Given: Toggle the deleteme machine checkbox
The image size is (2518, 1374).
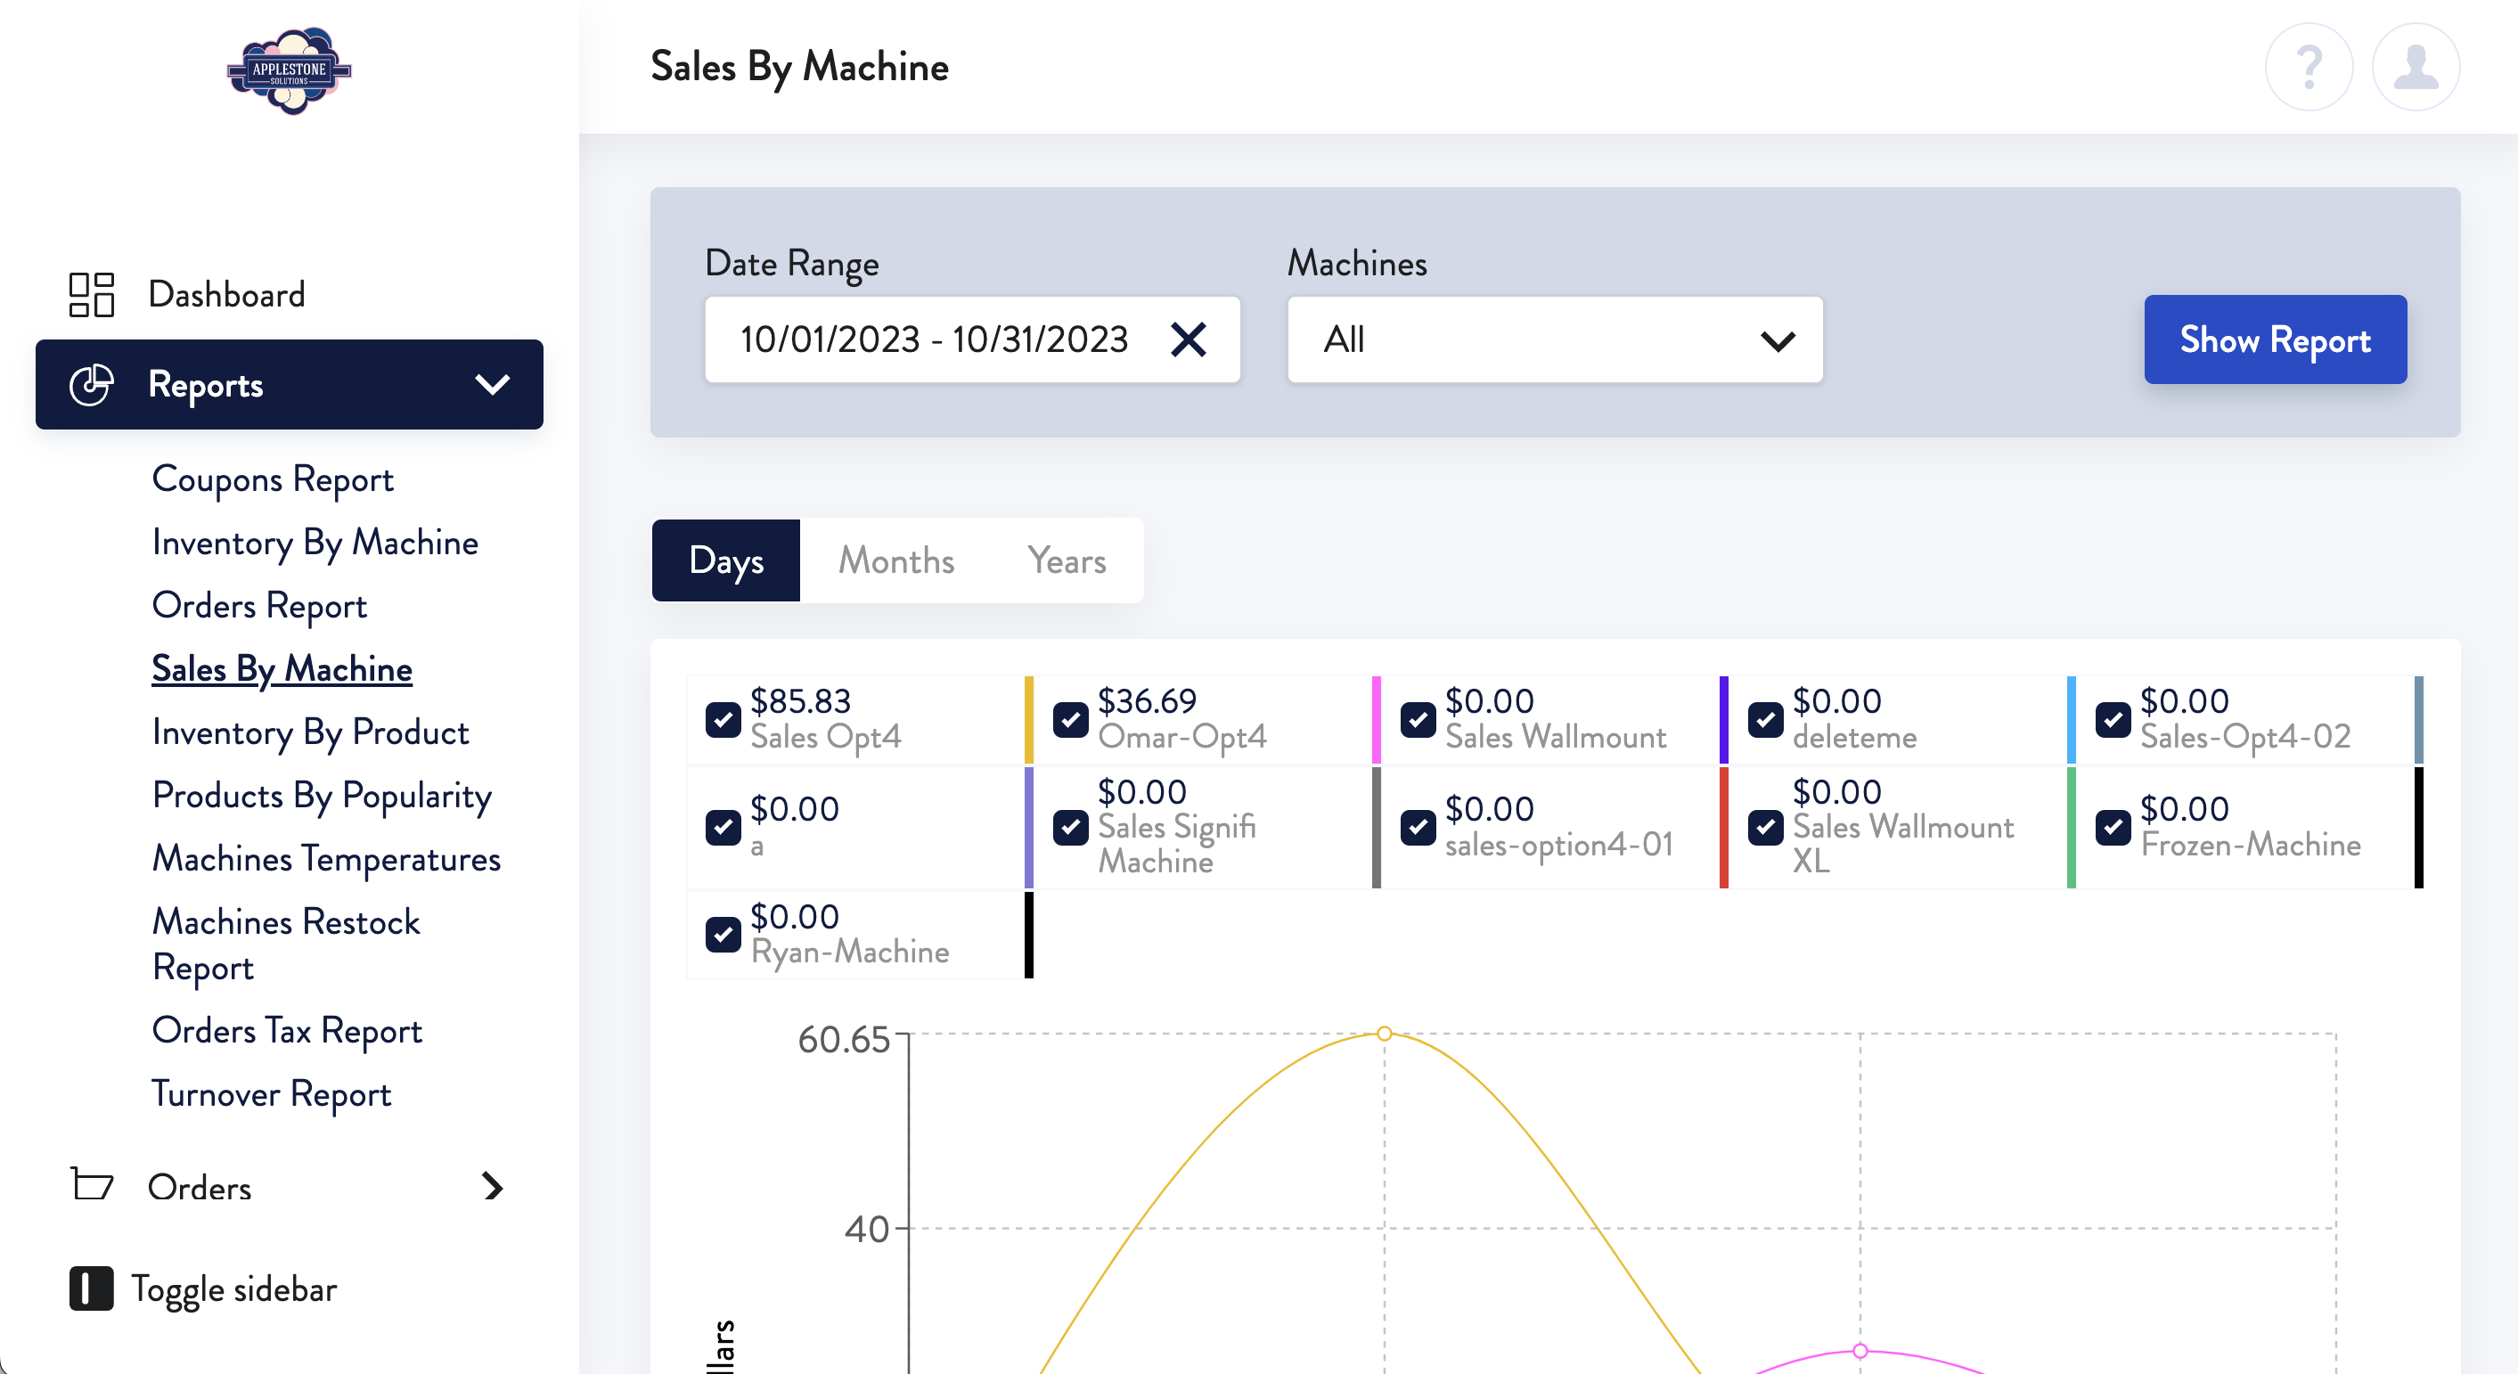Looking at the screenshot, I should (x=1765, y=719).
